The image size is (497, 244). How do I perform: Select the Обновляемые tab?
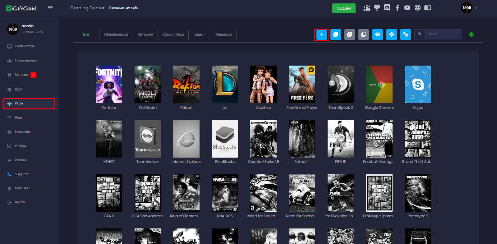point(116,35)
